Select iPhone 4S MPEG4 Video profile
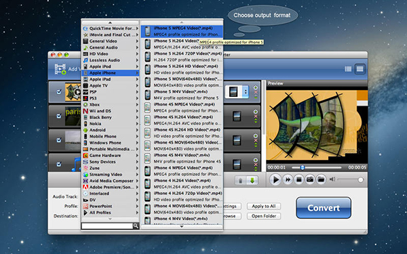This screenshot has height=254, width=407. [182, 107]
